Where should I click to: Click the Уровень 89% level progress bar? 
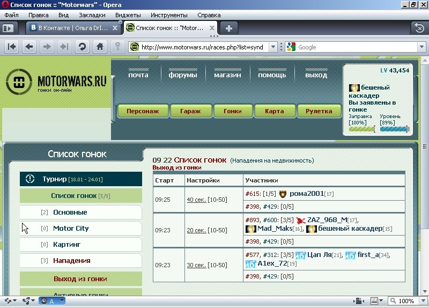point(395,129)
